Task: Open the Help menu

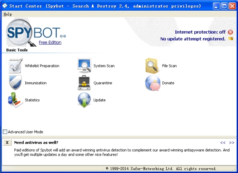Action: [8, 14]
